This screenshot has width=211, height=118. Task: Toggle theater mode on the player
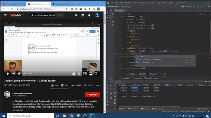pos(90,73)
